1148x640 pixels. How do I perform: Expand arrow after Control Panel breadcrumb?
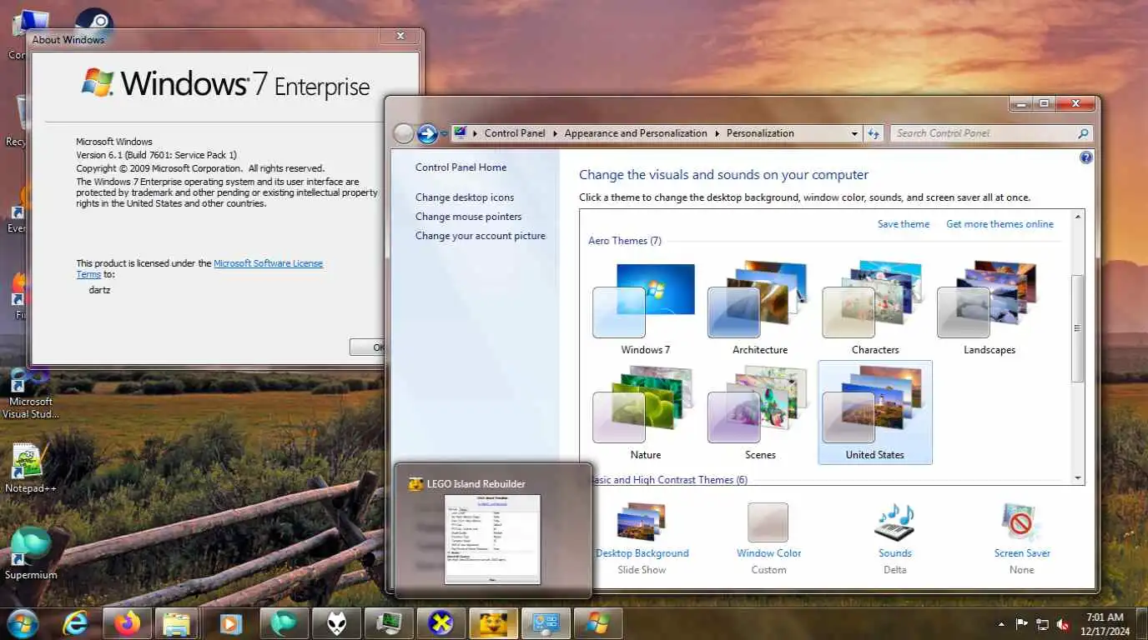555,133
